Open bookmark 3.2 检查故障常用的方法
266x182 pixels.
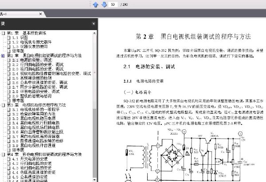[34, 114]
